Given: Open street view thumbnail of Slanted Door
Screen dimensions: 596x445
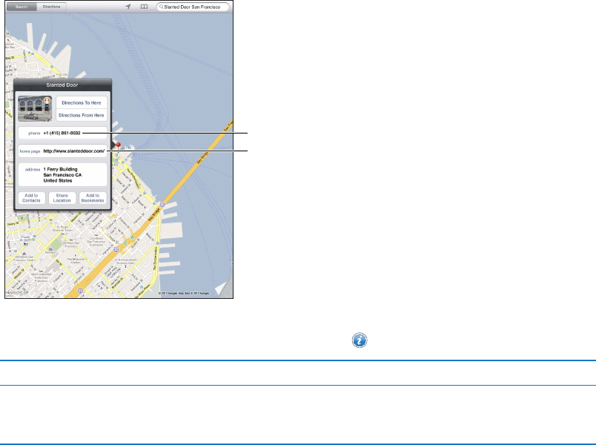Looking at the screenshot, I should click(35, 109).
